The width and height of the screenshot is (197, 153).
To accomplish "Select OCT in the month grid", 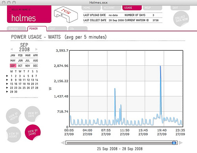I will pos(20,66).
